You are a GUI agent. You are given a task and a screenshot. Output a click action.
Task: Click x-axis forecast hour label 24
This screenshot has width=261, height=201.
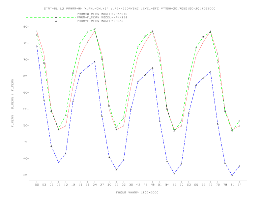(95, 185)
